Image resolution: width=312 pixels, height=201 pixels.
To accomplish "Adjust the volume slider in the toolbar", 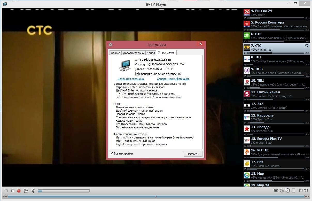I will [x=64, y=191].
